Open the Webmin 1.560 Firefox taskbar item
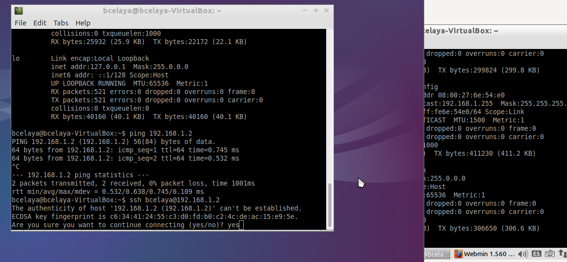Image resolution: width=567 pixels, height=262 pixels. (484, 254)
